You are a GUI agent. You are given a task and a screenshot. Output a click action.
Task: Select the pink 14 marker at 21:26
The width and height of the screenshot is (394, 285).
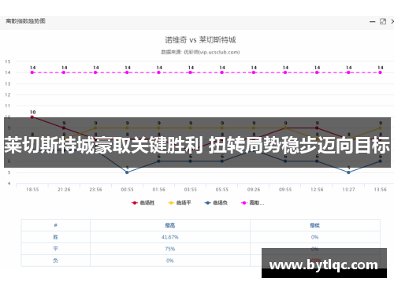tap(64, 72)
